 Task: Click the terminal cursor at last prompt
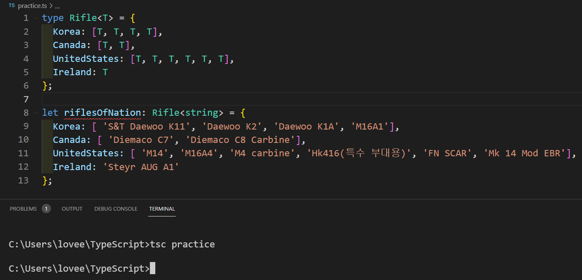pos(152,268)
